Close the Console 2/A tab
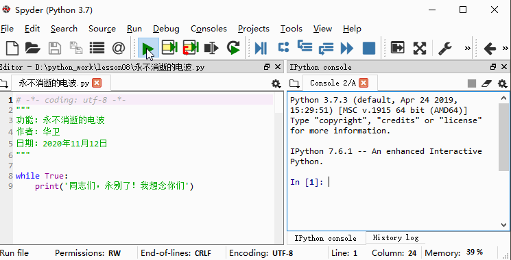The image size is (511, 260). click(x=364, y=83)
